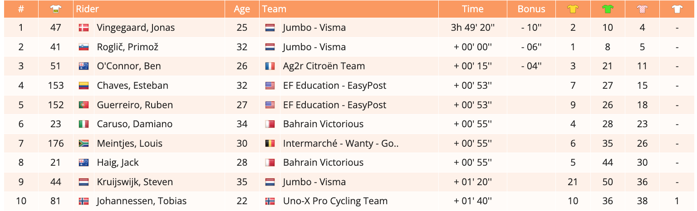697x211 pixels.
Task: Sort table by Rider column header
Action: tap(88, 9)
